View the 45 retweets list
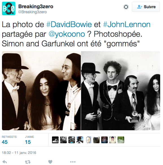Screen dimensions: 163x165 (x=9, y=140)
